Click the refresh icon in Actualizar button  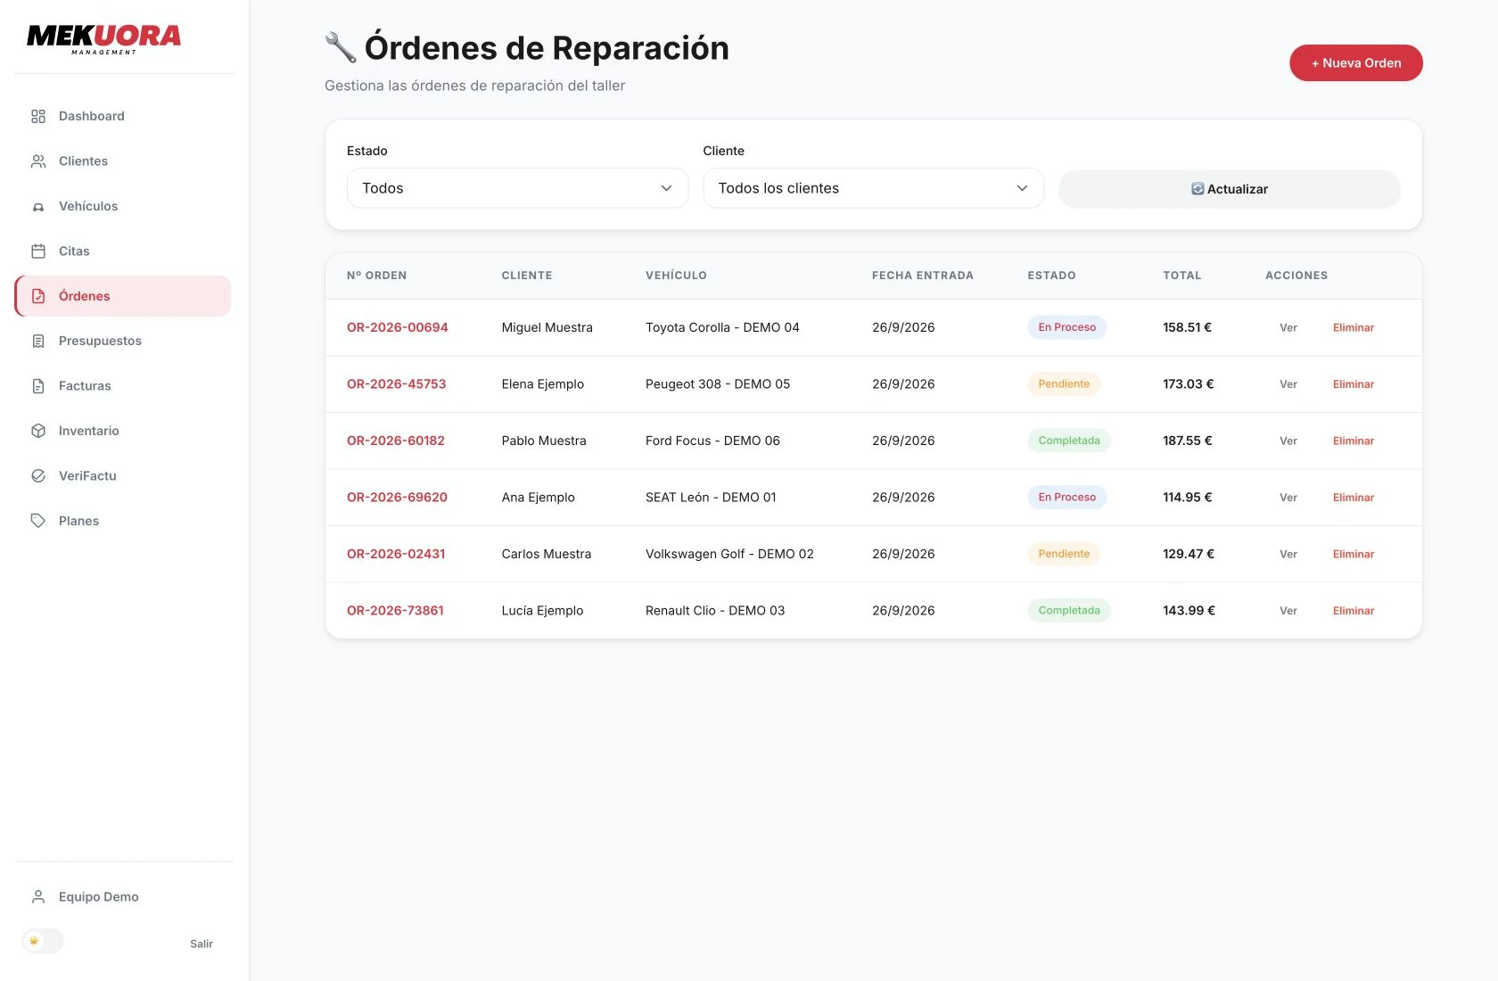[x=1198, y=189]
